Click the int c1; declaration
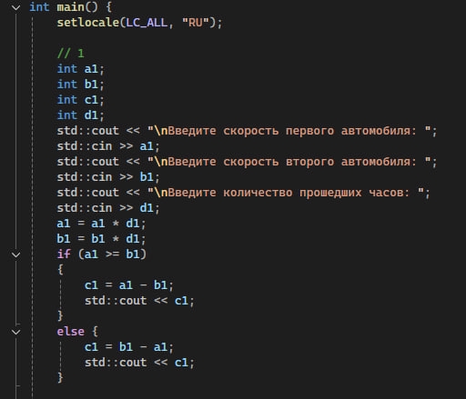466x399 pixels. coord(80,100)
